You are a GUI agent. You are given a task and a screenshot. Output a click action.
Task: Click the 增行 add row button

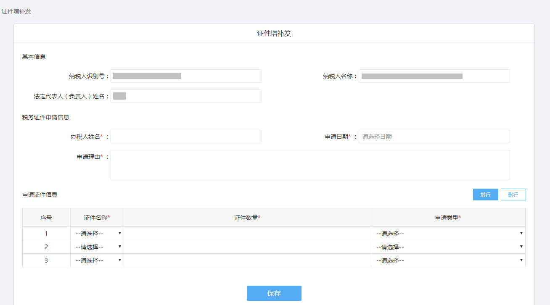tap(485, 195)
